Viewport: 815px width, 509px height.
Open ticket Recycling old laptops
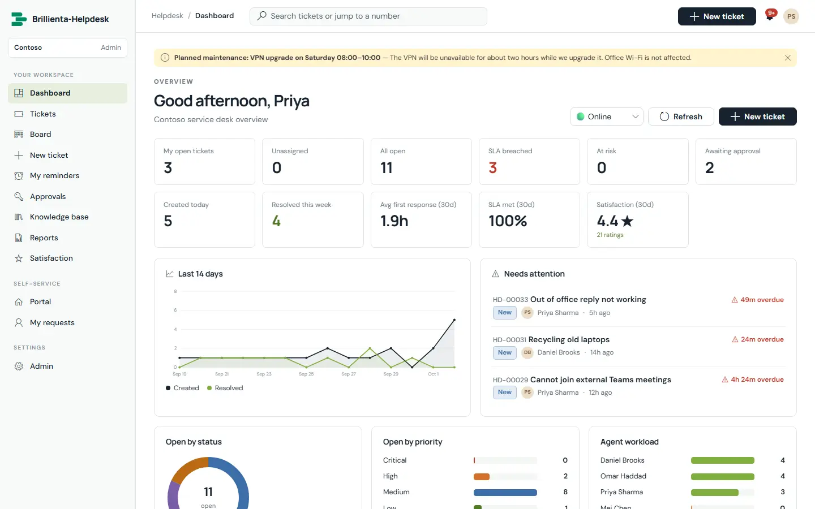tap(569, 340)
